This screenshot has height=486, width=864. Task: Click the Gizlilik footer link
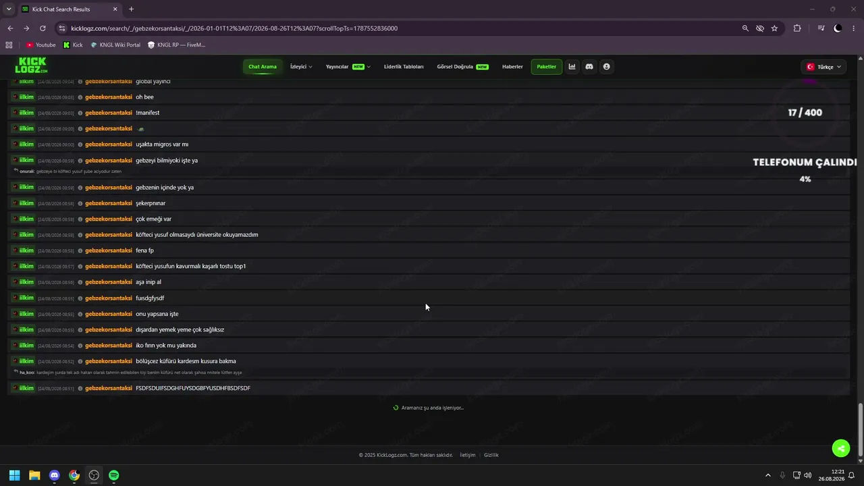click(x=491, y=455)
